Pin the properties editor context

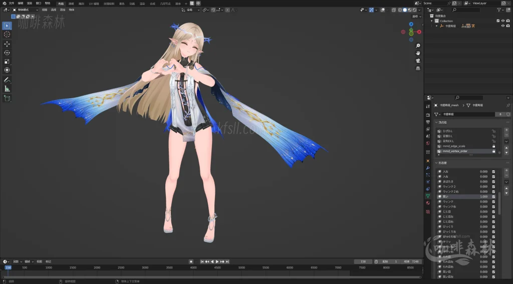[x=508, y=105]
